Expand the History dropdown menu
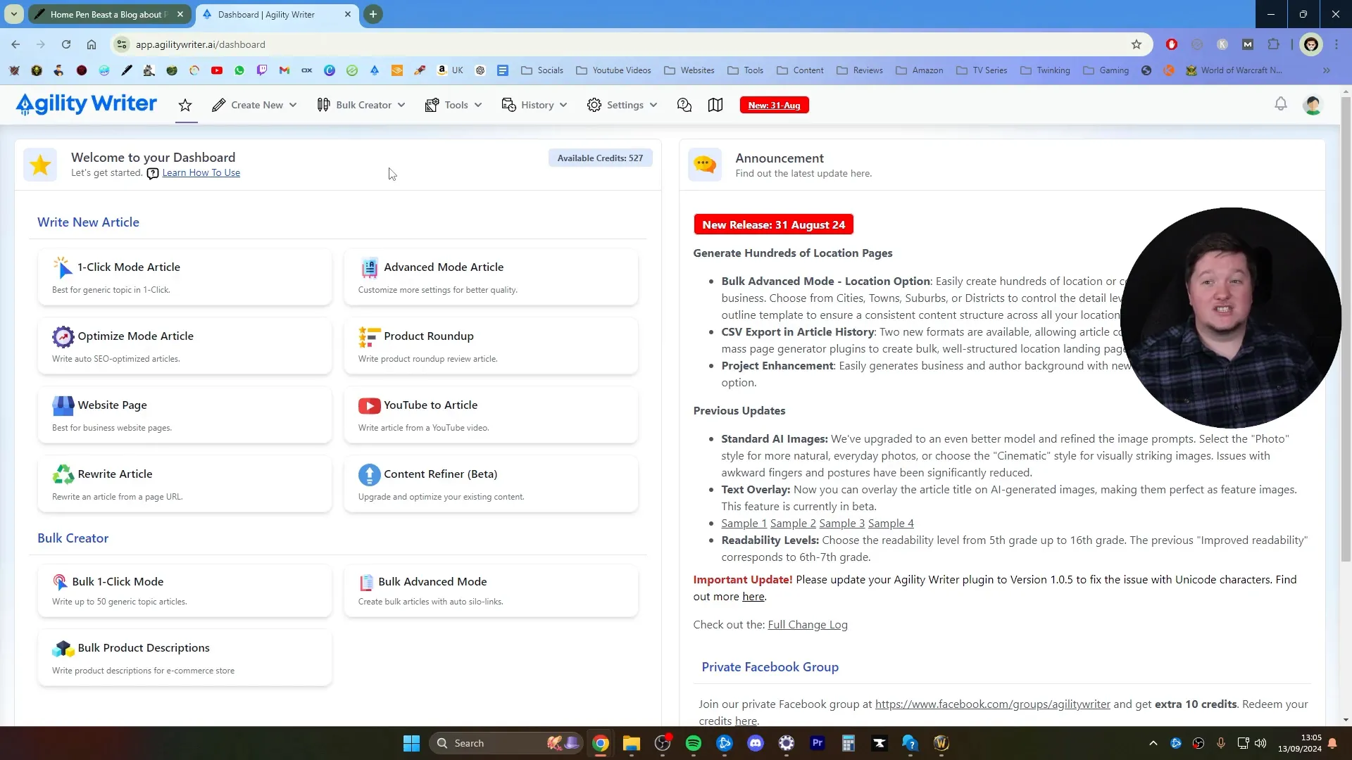 [534, 105]
